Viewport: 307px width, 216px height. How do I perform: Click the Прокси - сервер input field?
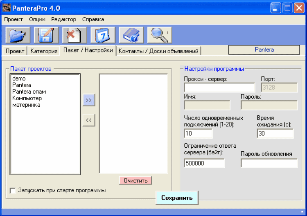[219, 88]
